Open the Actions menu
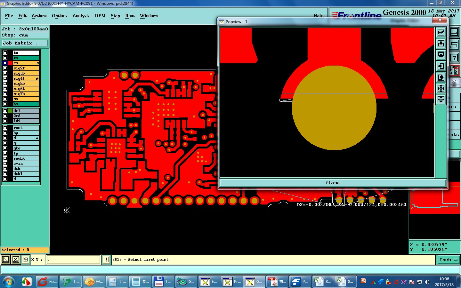The image size is (461, 288). (39, 16)
